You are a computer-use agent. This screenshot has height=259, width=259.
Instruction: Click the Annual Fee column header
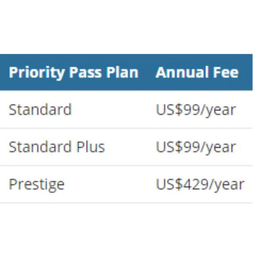coord(197,73)
